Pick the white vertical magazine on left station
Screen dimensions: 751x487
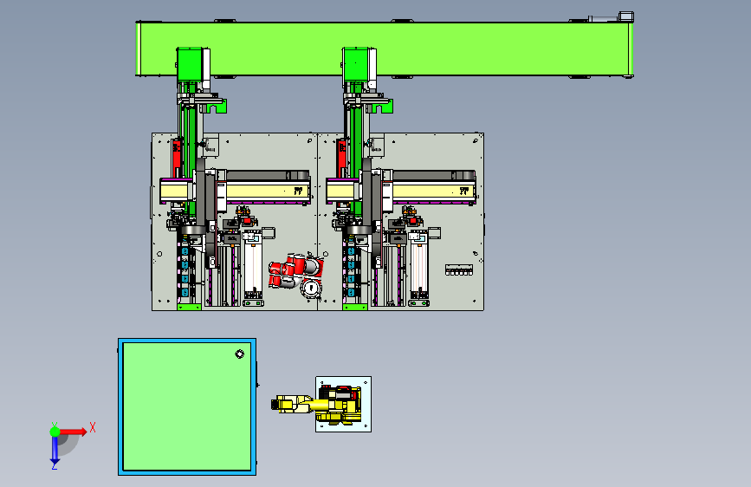coord(253,268)
